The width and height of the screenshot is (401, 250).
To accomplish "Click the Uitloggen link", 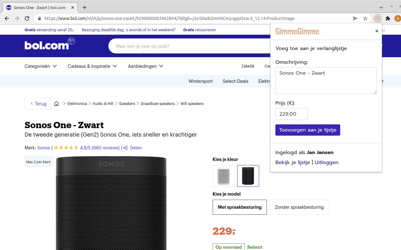I will point(326,162).
